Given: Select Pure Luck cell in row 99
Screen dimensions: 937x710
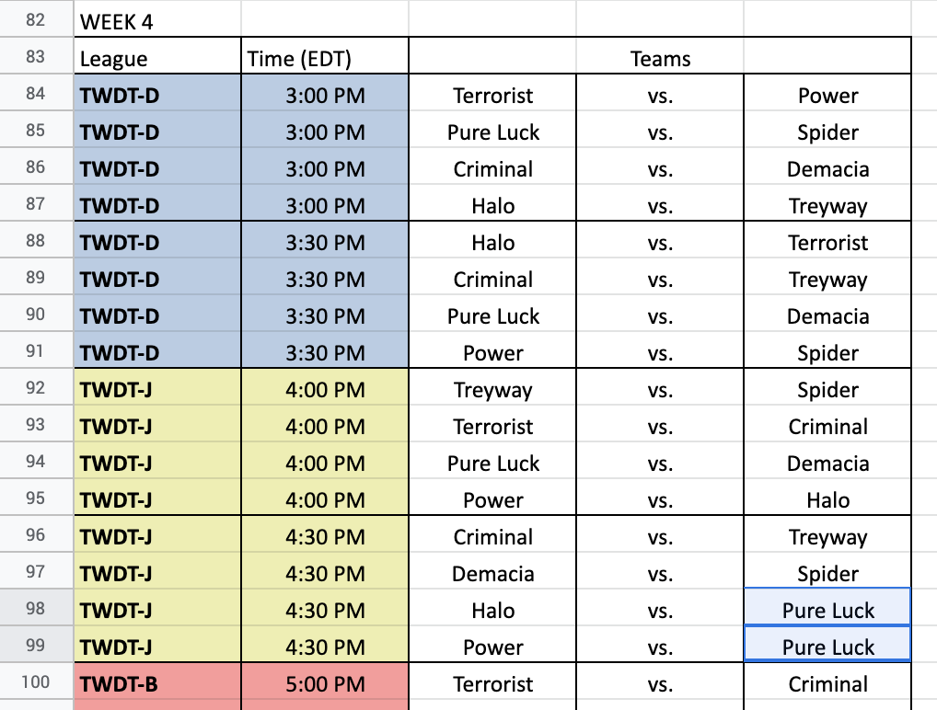Looking at the screenshot, I should (827, 645).
